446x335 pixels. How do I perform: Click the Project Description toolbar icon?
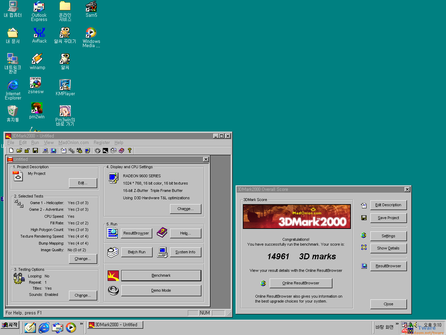[63, 150]
